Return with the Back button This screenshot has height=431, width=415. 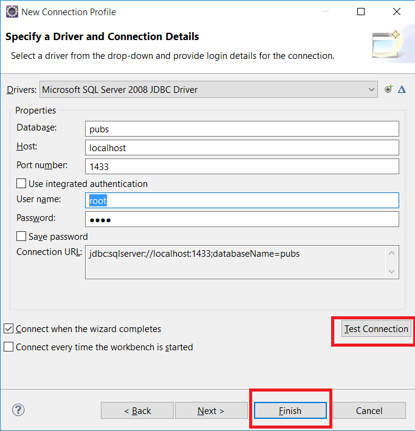coord(137,411)
